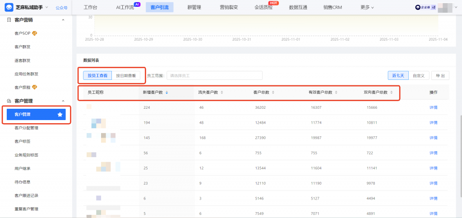
Task: Click the 公众号 link
Action: 61,8
